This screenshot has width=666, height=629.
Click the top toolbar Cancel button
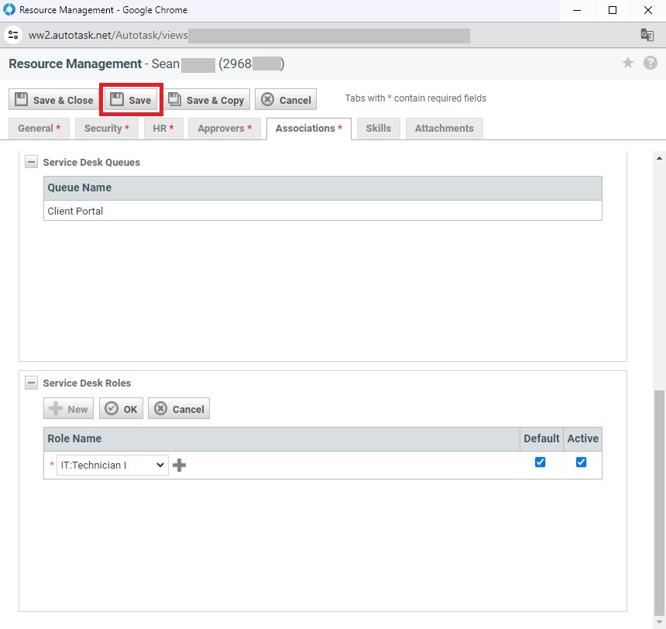click(286, 100)
